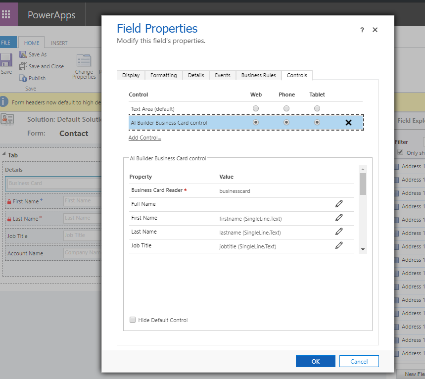425x379 pixels.
Task: Edit Job Title mapping using its pencil icon
Action: click(x=339, y=244)
